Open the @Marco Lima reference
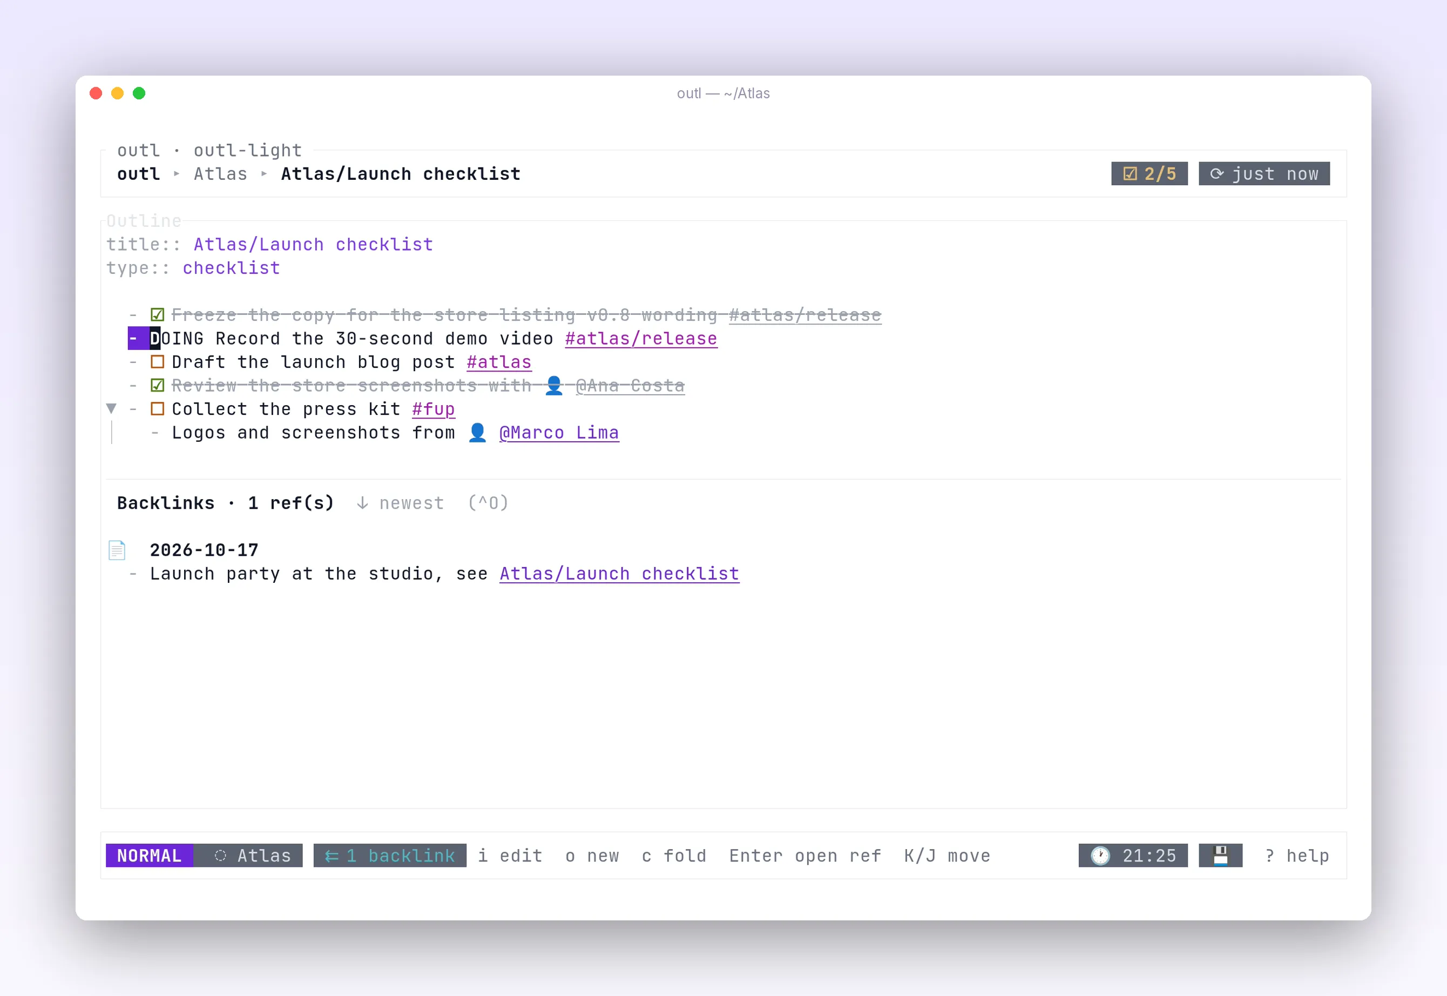The image size is (1447, 996). [x=559, y=433]
